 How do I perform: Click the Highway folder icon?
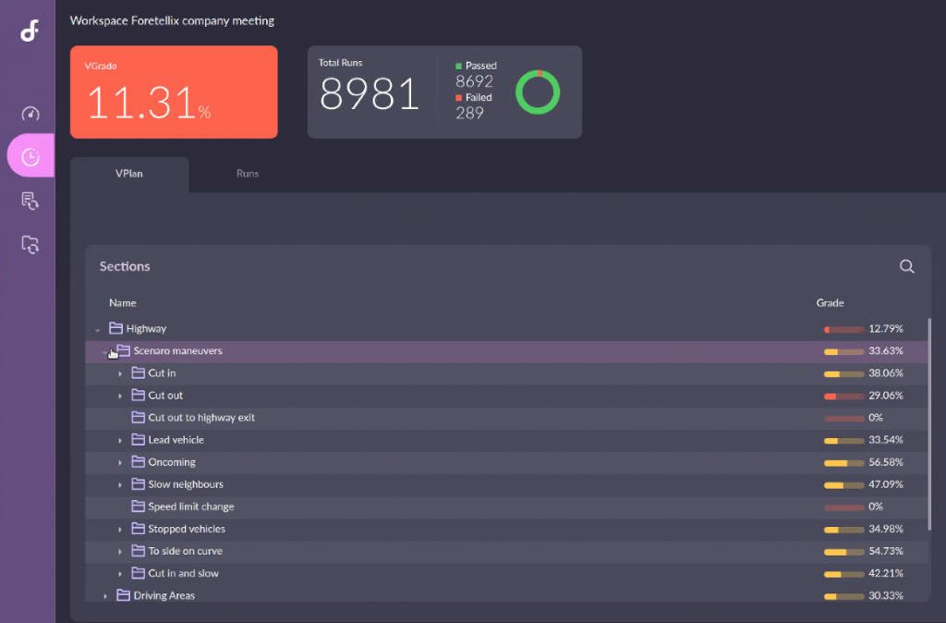click(x=115, y=328)
